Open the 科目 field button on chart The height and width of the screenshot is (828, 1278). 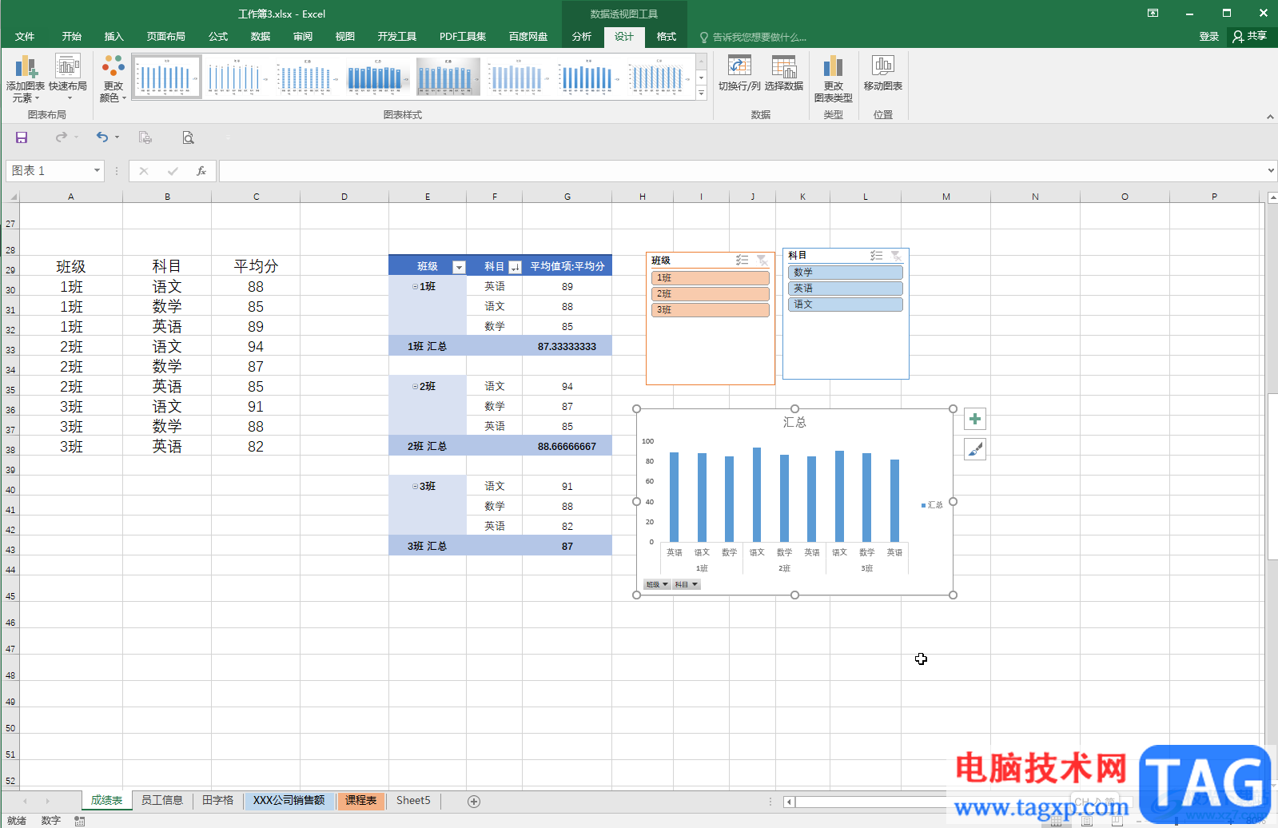tap(687, 584)
